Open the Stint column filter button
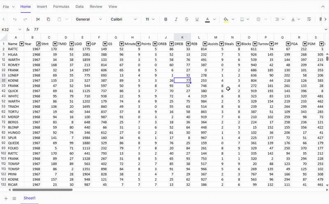The width and height of the screenshot is (329, 204). click(x=55, y=44)
